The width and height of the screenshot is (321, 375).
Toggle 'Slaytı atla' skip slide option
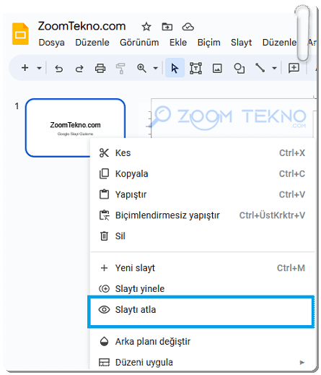pos(201,310)
